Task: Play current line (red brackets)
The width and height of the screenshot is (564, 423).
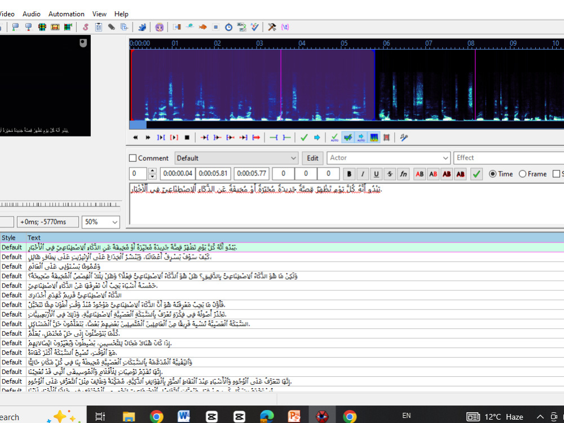Action: pyautogui.click(x=174, y=138)
